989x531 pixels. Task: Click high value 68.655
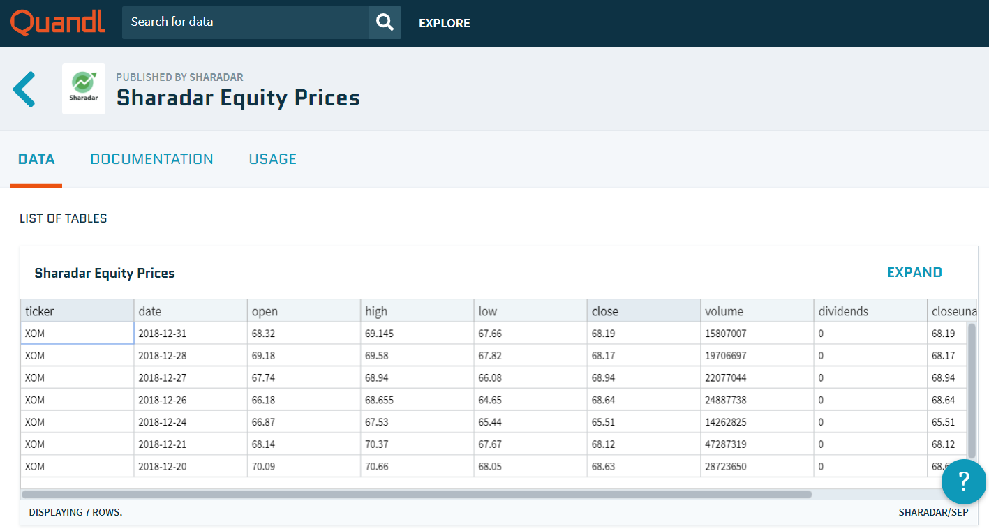(417, 400)
